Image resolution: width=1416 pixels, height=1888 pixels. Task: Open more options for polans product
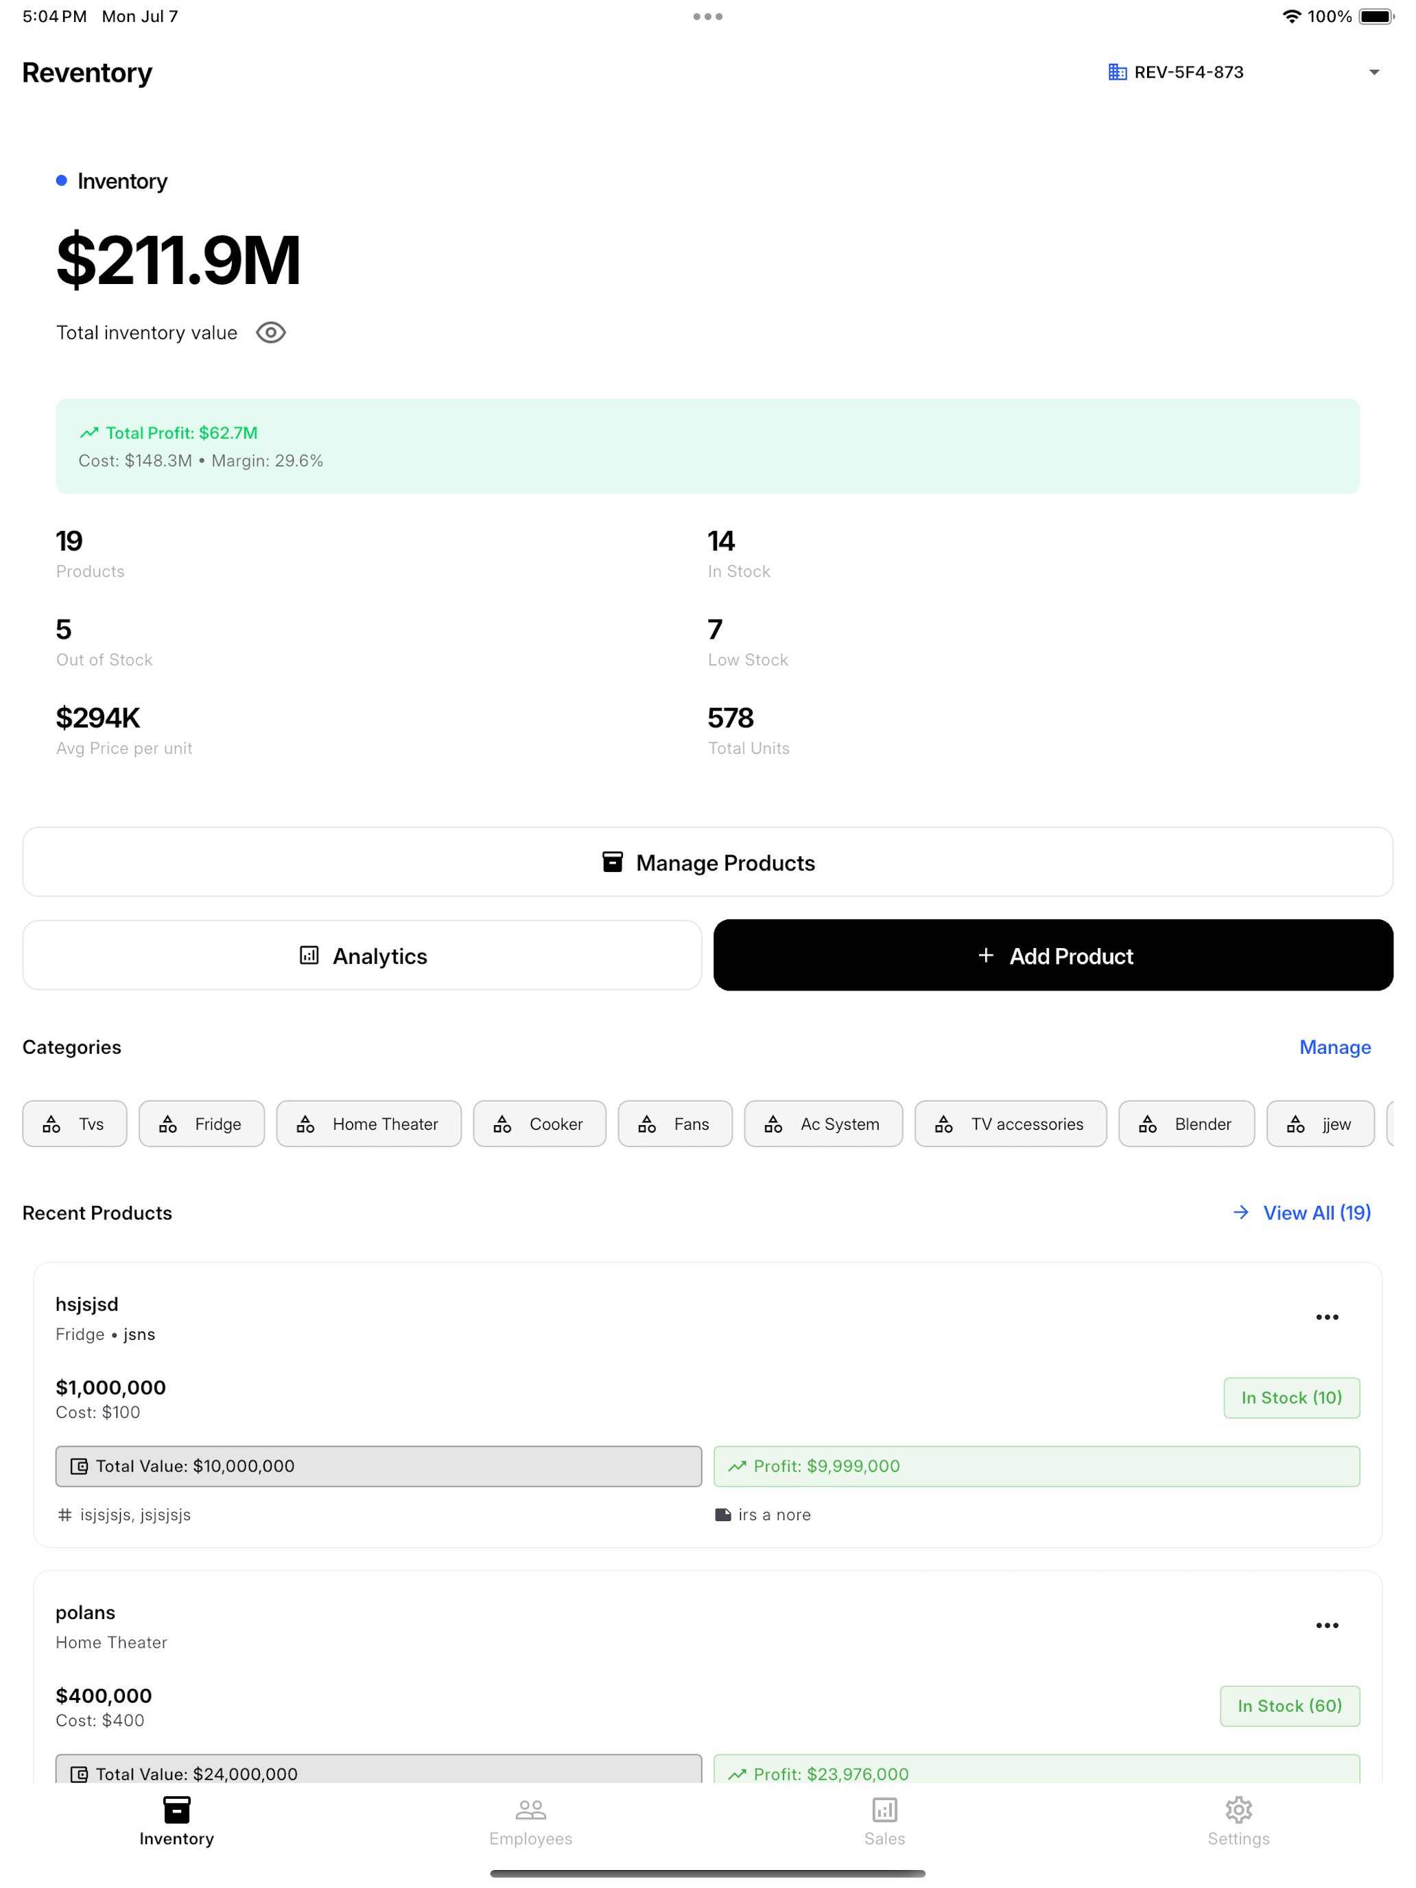[1327, 1625]
